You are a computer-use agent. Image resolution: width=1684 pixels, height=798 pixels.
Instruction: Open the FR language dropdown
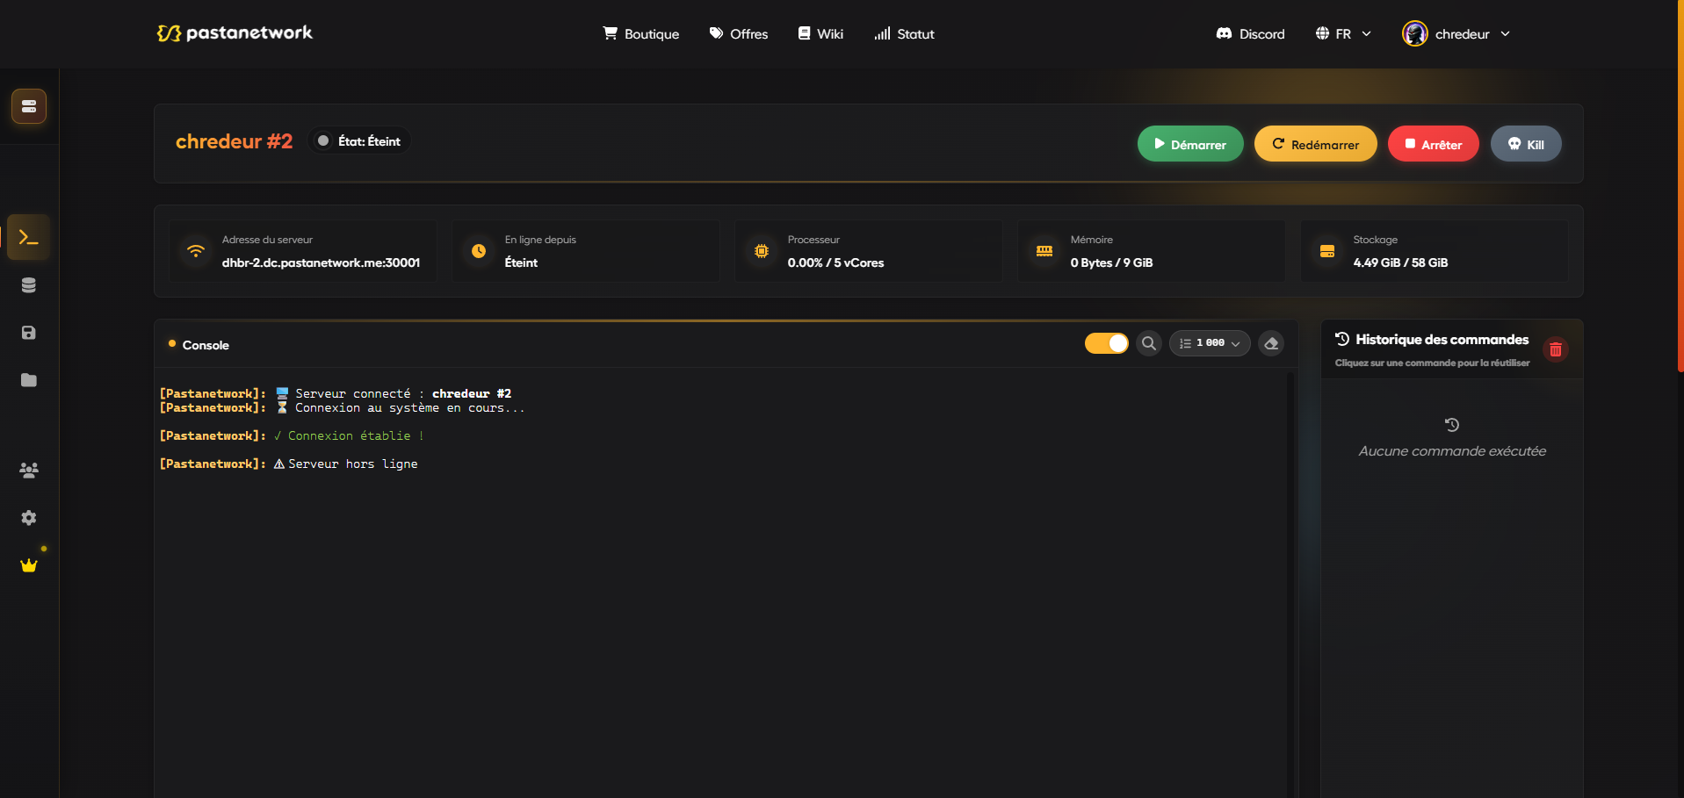[x=1343, y=33]
